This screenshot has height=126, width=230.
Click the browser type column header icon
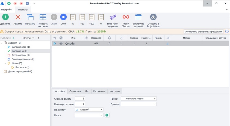(61, 38)
